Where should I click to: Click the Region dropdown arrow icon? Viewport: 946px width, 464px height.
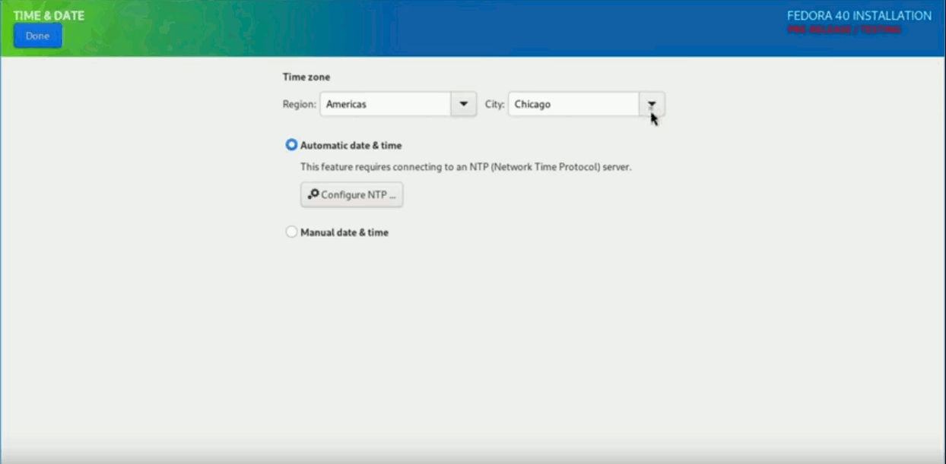(x=463, y=104)
